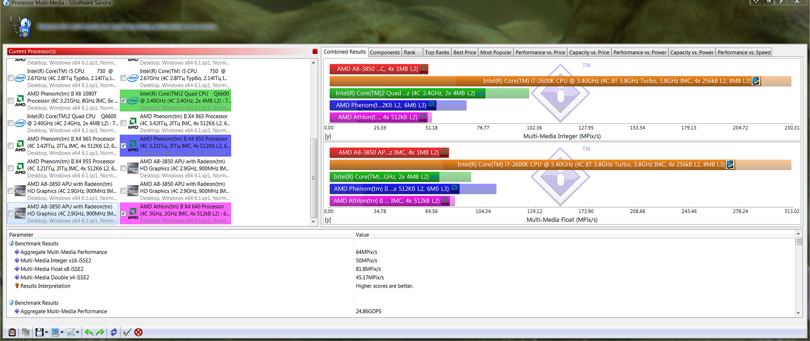The width and height of the screenshot is (810, 341).
Task: Click the red cancel X icon
Action: click(138, 332)
